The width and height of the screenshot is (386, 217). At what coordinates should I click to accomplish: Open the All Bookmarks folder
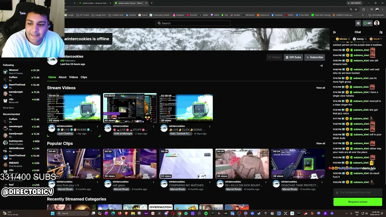(376, 15)
